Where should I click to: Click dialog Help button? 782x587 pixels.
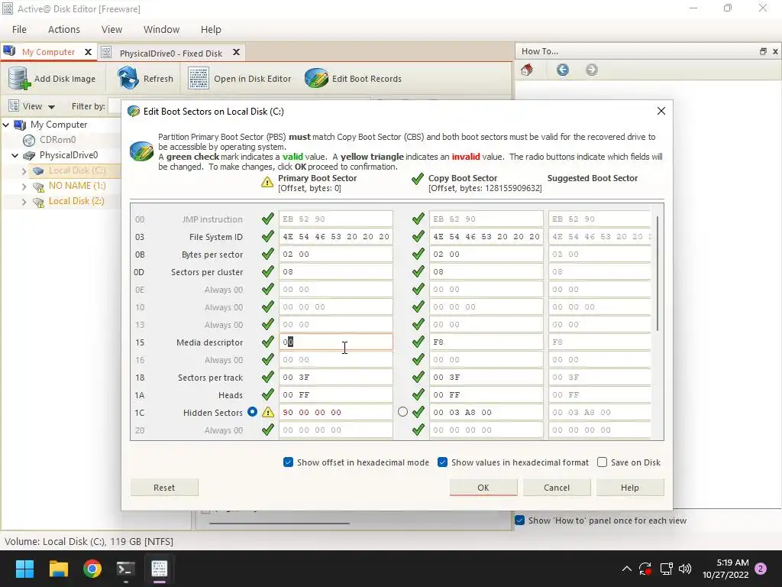pyautogui.click(x=630, y=488)
